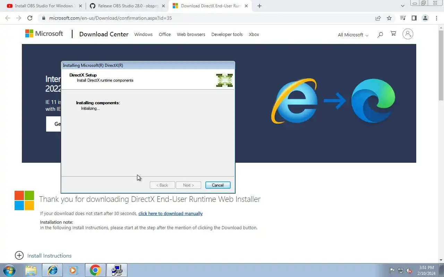The image size is (444, 277).
Task: Open the volume icon in system tray
Action: point(409,271)
